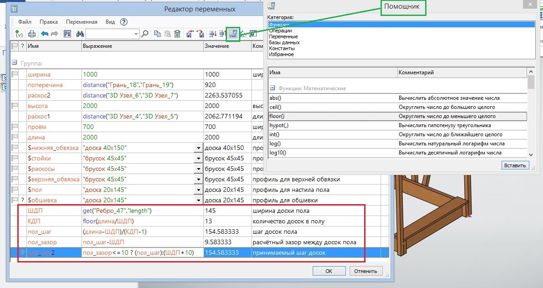Open dropdown for $обшивка expression
The image size is (543, 288).
[x=198, y=200]
